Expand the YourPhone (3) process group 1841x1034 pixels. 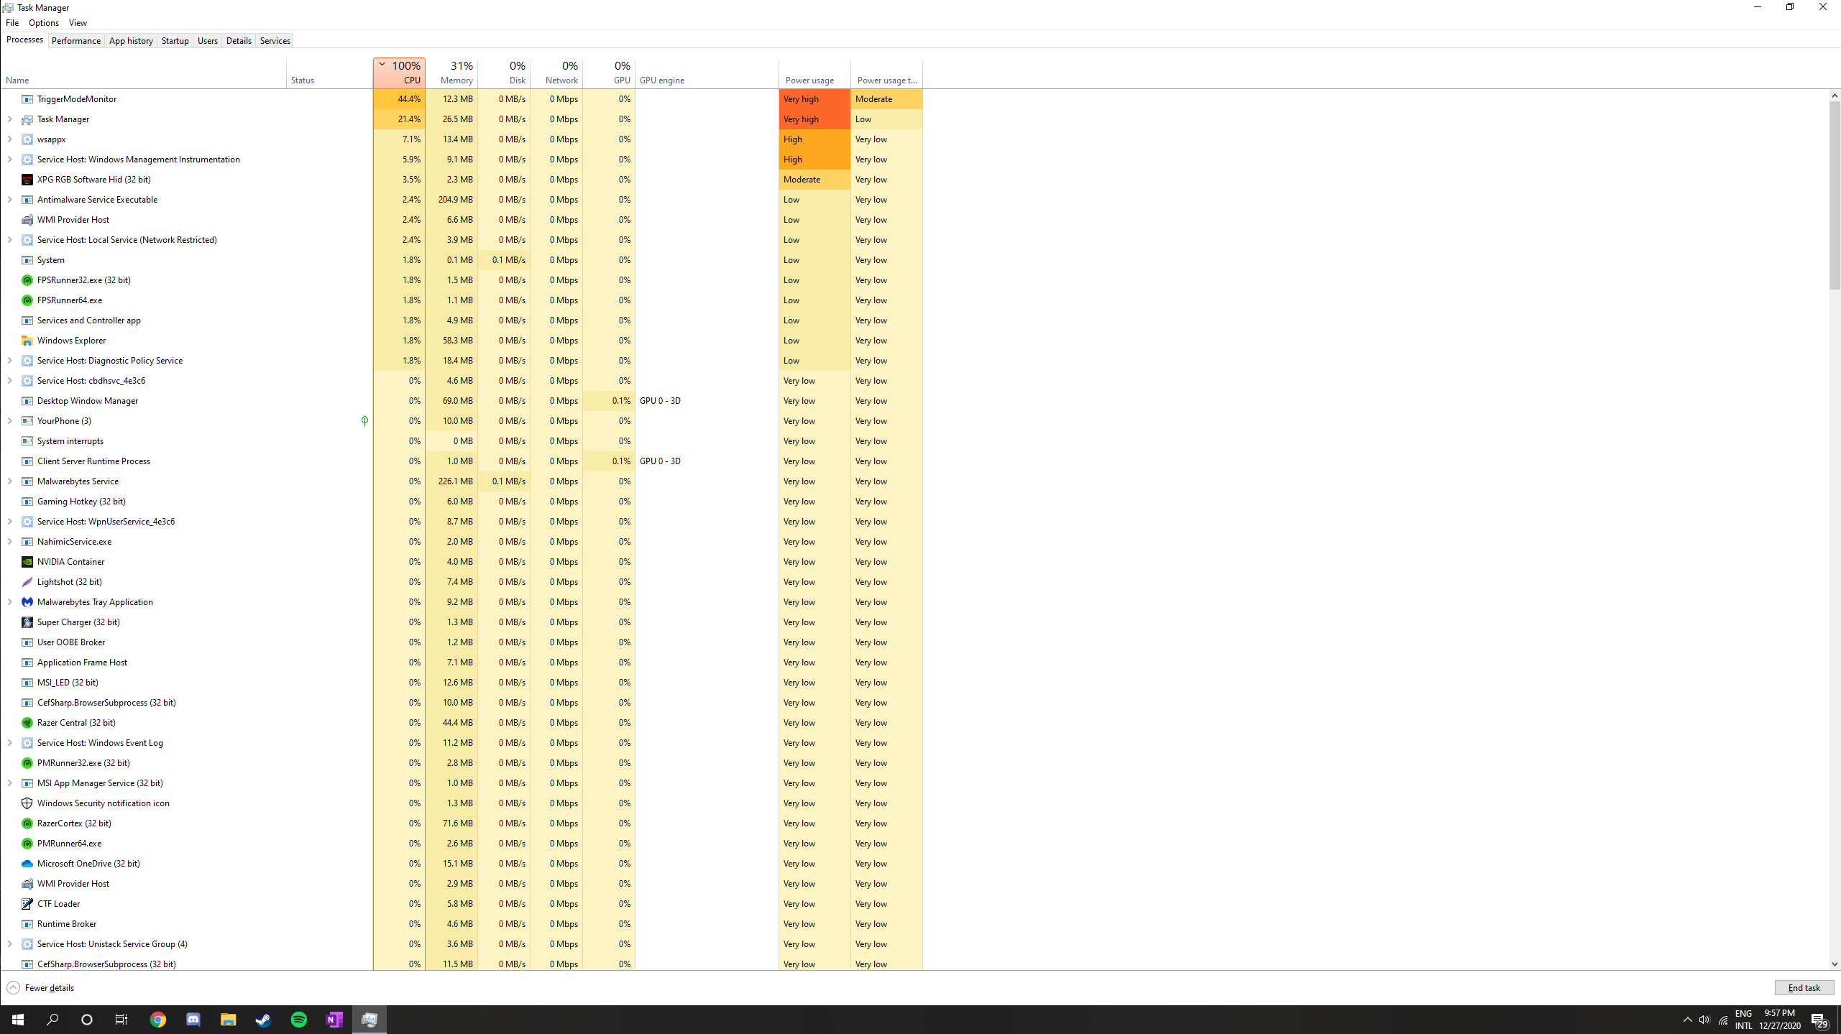tap(9, 421)
